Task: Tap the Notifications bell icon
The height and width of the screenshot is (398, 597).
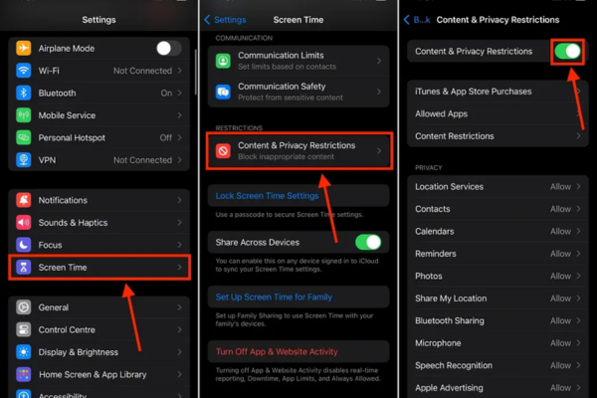Action: pyautogui.click(x=23, y=200)
